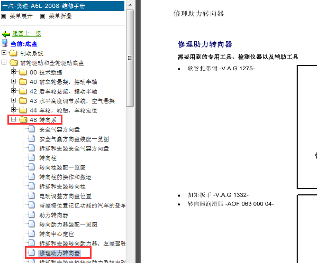This screenshot has width=317, height=263.
Task: Click the 菜单展开 text button
Action: pos(21,16)
